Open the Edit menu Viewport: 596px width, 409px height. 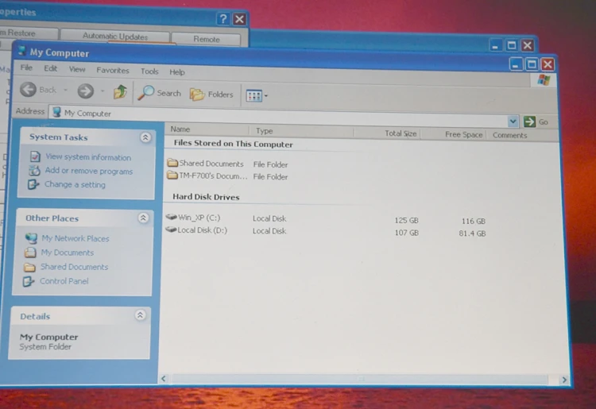[x=50, y=68]
